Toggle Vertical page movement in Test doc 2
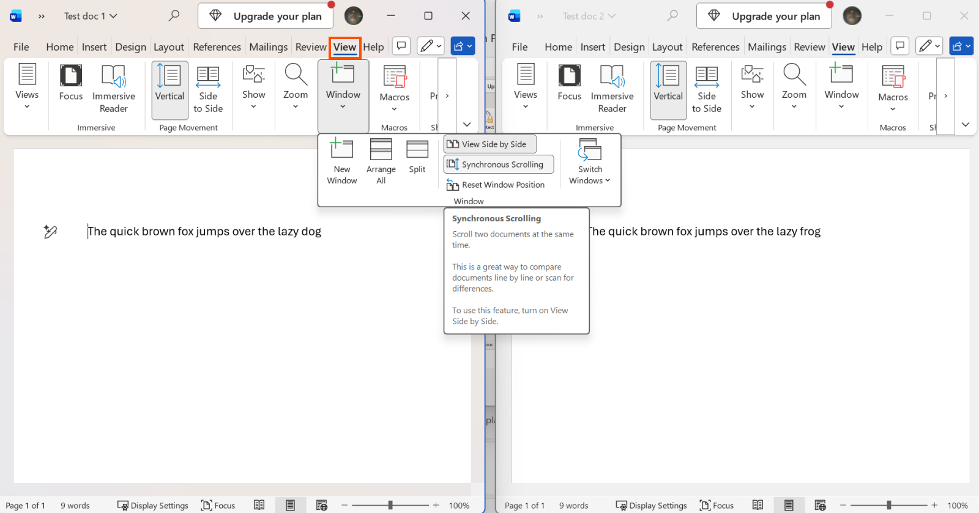Screen dimensions: 979x513 pos(668,90)
